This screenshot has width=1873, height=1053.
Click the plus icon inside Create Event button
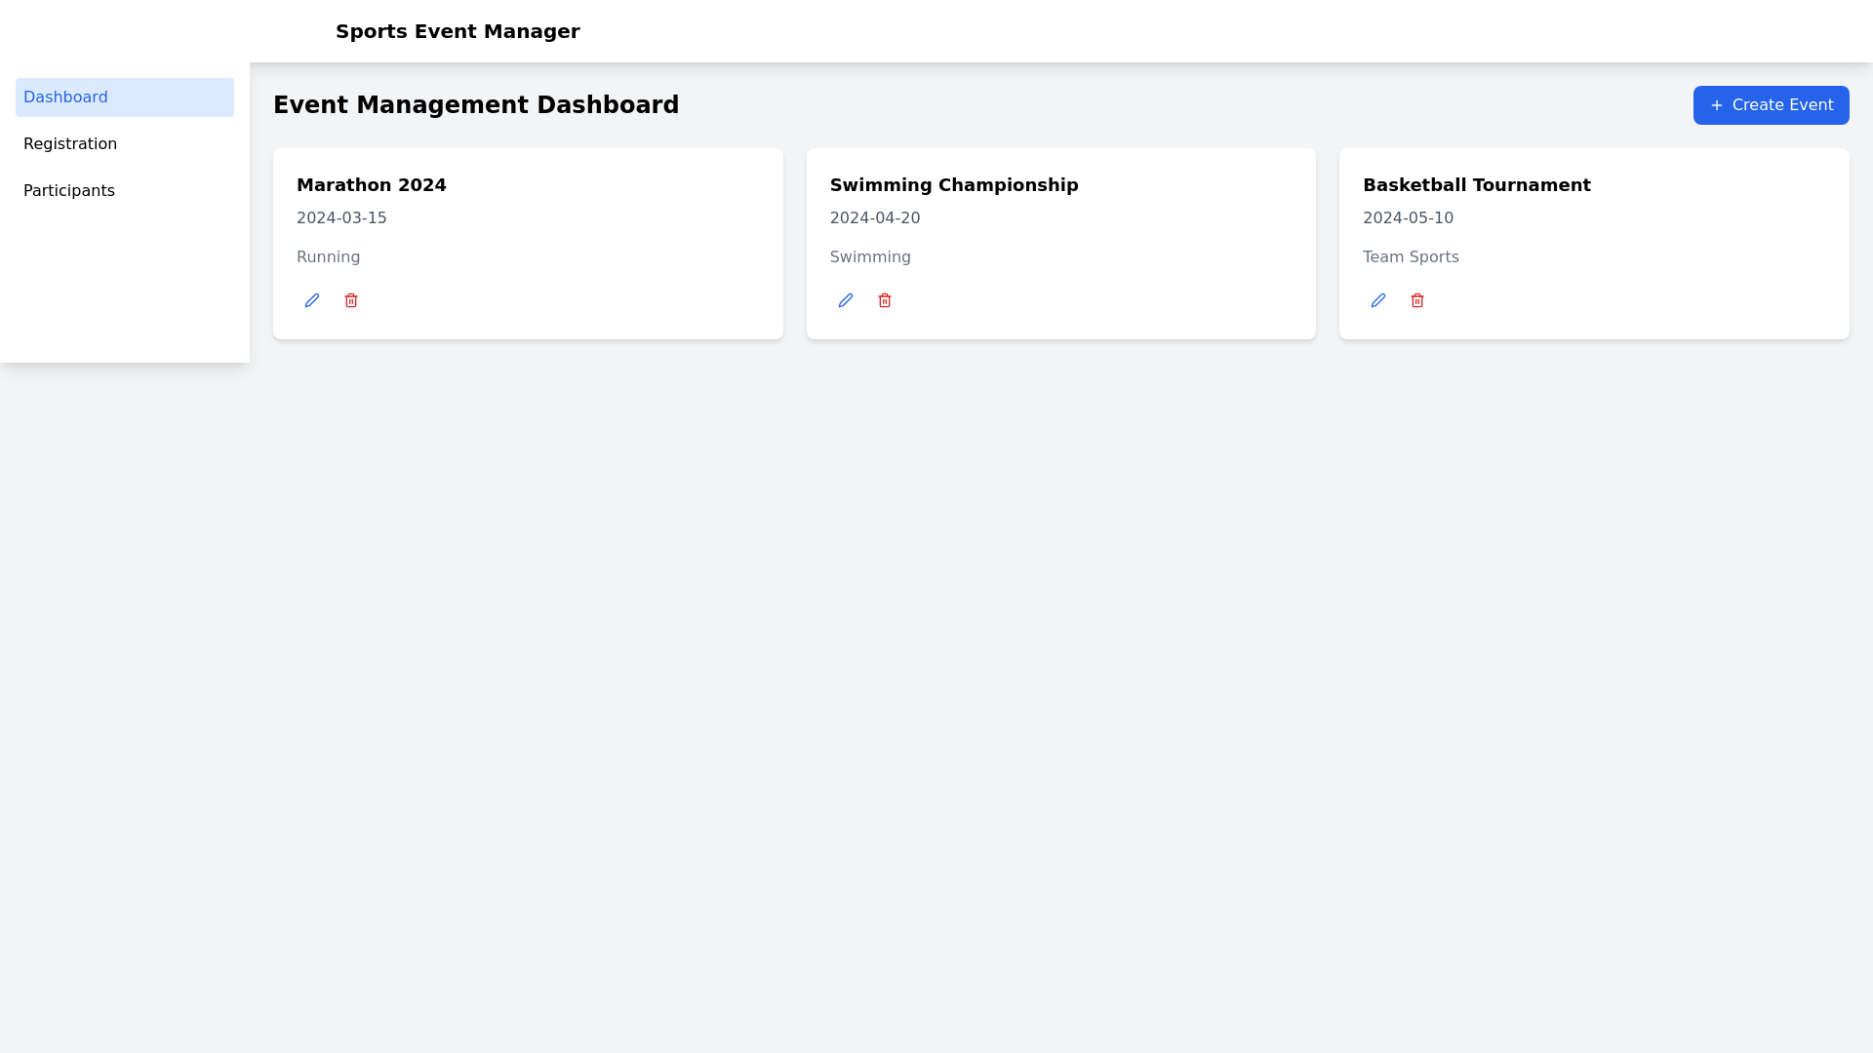click(1717, 104)
